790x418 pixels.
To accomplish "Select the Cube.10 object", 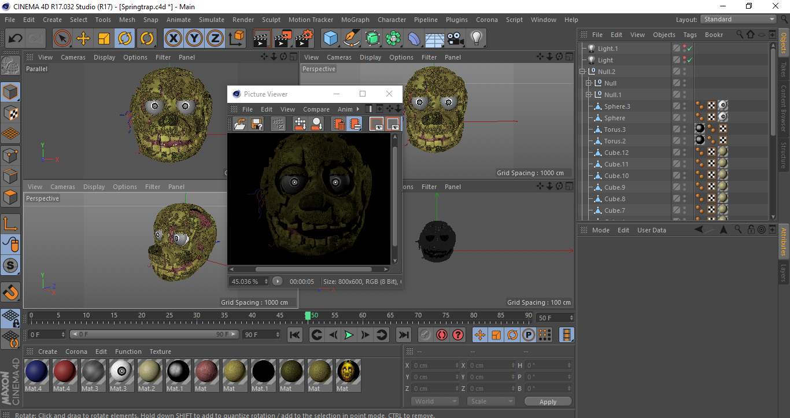I will (616, 176).
